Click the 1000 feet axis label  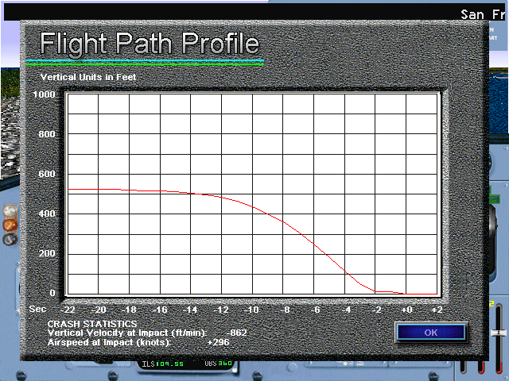45,94
